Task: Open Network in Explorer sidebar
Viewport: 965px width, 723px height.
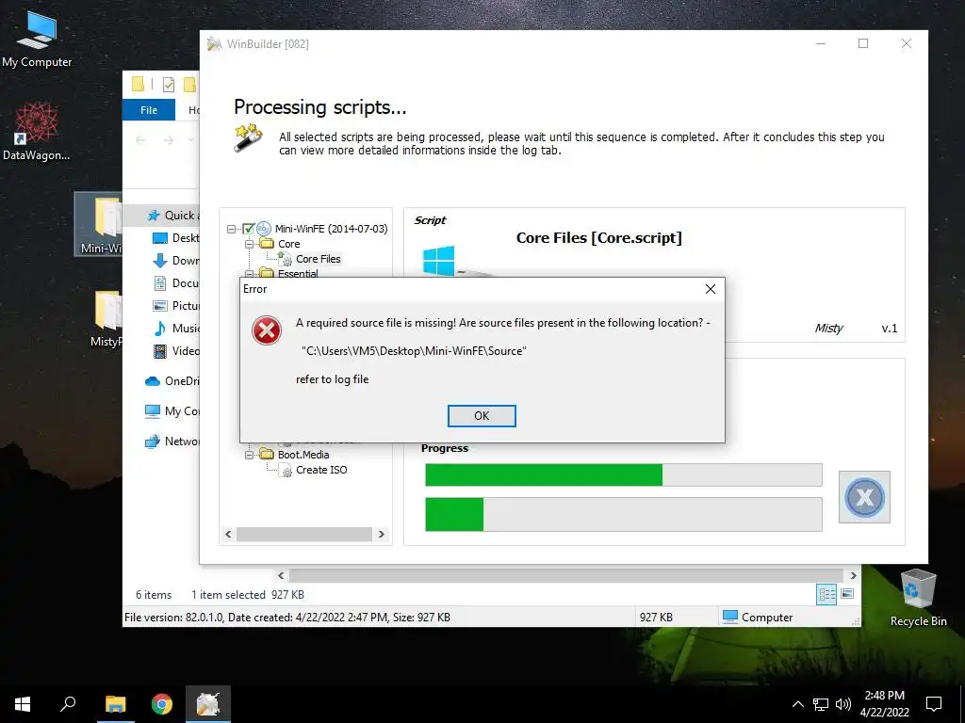Action: [x=172, y=442]
